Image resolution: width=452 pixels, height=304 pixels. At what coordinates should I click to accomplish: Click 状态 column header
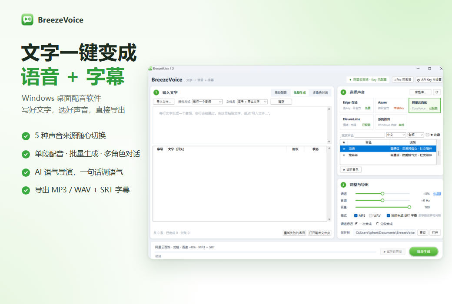click(x=316, y=149)
